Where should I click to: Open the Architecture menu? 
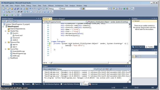[x=59, y=5]
